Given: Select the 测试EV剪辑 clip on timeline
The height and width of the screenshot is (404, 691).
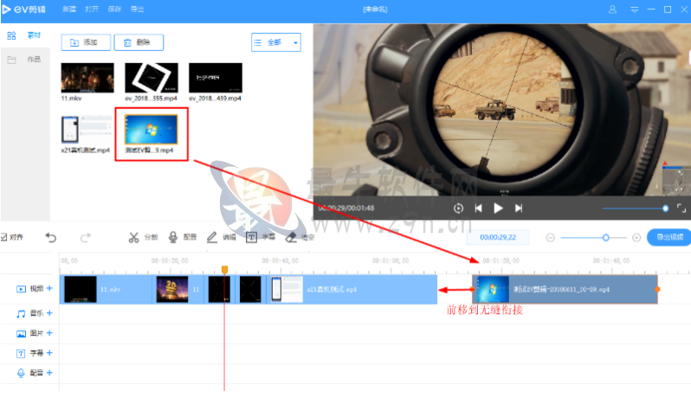Looking at the screenshot, I should (x=565, y=289).
